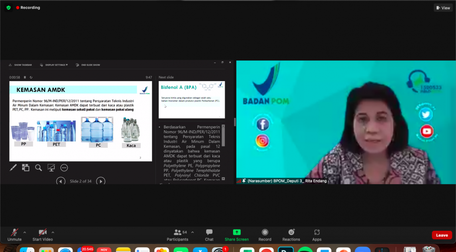
Task: Open the Display Settings menu
Action: [x=54, y=65]
